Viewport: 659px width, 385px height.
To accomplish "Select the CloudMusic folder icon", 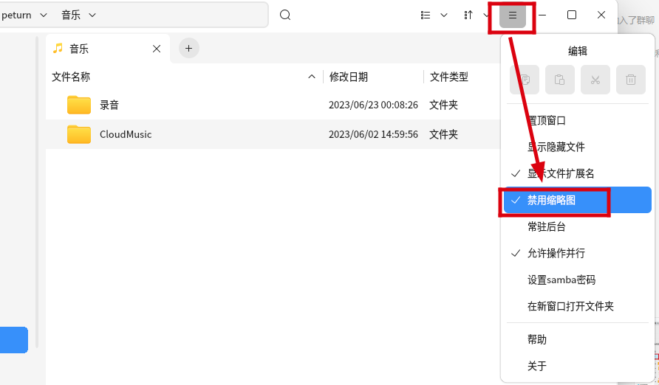I will tap(79, 134).
